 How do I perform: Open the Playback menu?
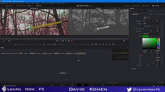pos(38,3)
